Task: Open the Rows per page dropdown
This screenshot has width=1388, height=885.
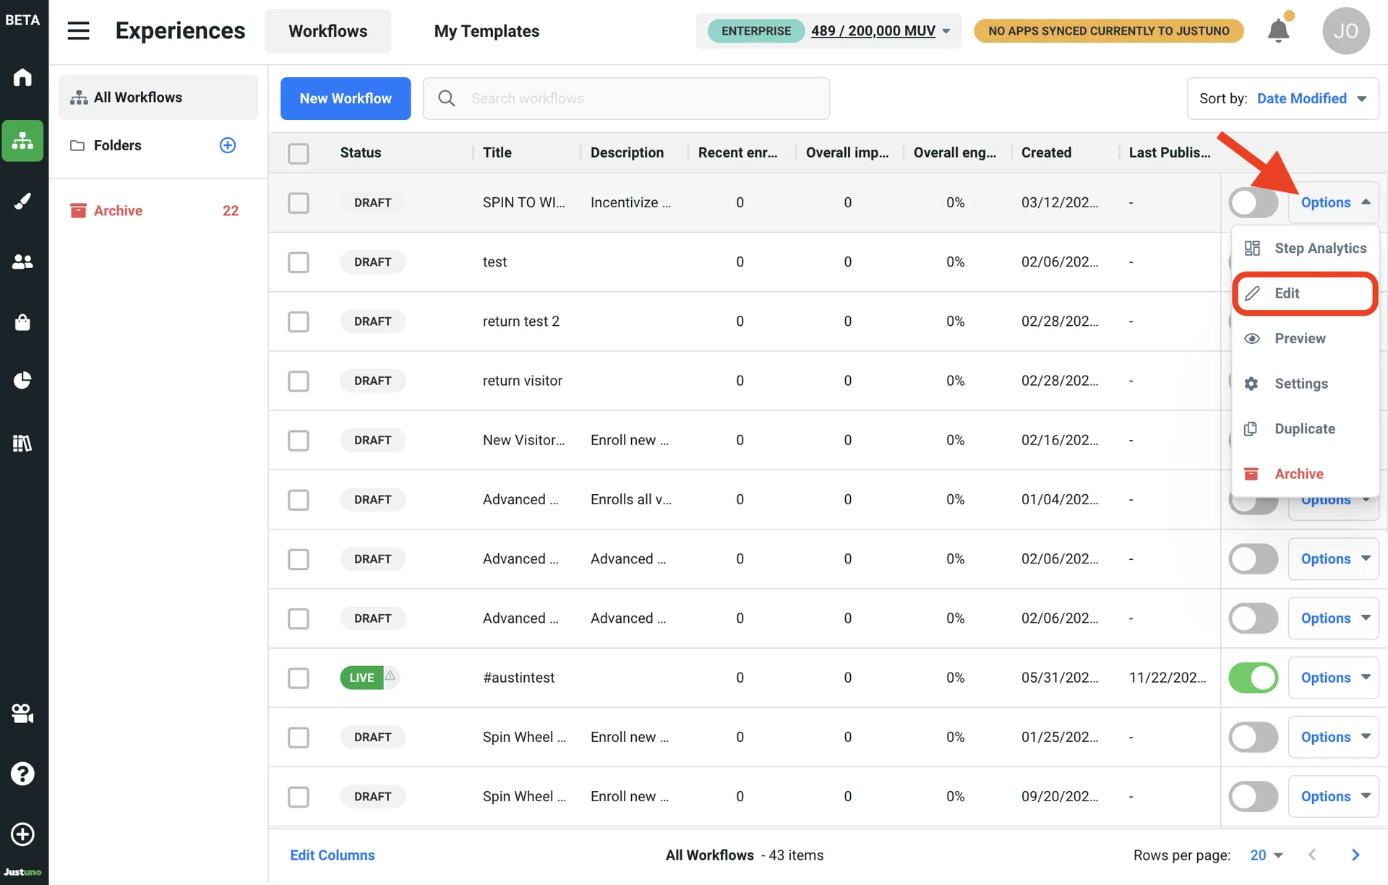Action: click(1267, 855)
